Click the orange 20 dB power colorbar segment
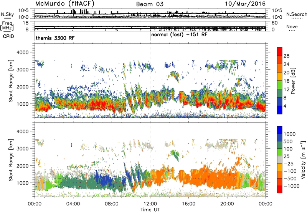Screen dimensions: 307x212 tap(280, 68)
